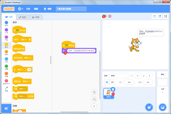Click the palette 'when this sprite clicked' block
Viewport: 171px width, 114px height.
(19, 48)
